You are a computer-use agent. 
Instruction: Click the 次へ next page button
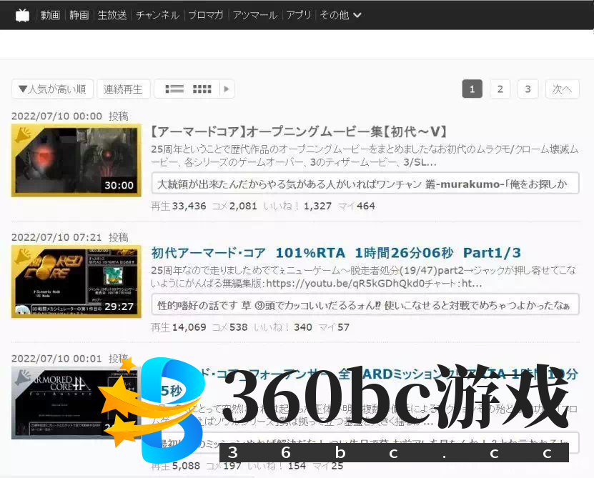(x=562, y=89)
